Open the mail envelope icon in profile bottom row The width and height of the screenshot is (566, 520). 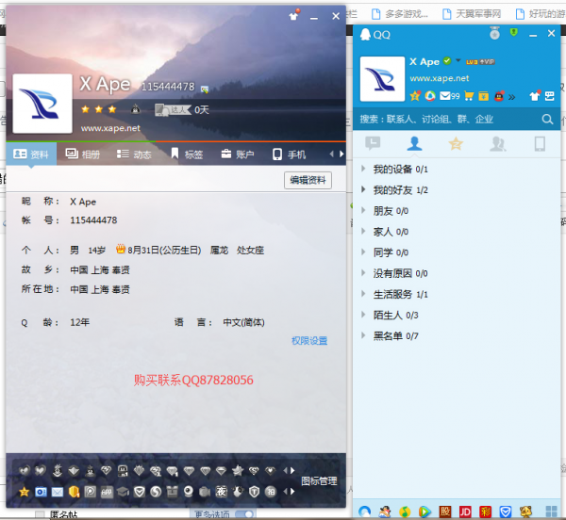58,492
